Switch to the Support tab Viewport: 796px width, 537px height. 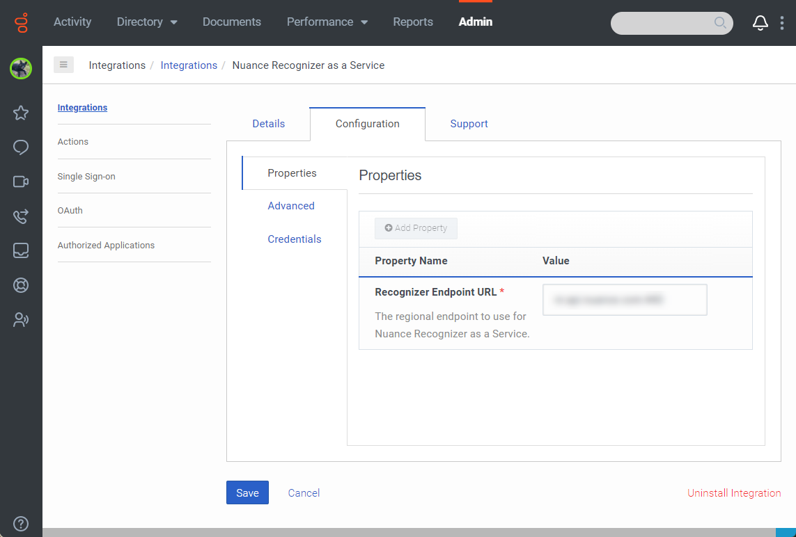(x=469, y=124)
